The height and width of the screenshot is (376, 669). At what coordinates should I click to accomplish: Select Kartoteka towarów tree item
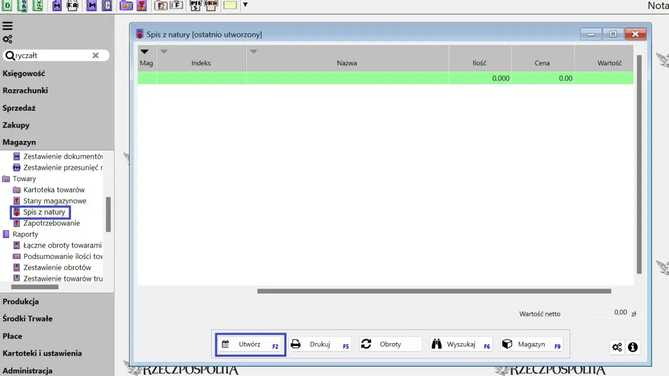click(x=54, y=190)
